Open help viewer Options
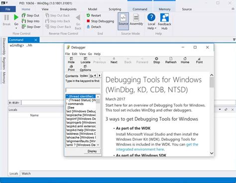Image resolution: width=236 pixels, height=183 pixels. (85, 68)
